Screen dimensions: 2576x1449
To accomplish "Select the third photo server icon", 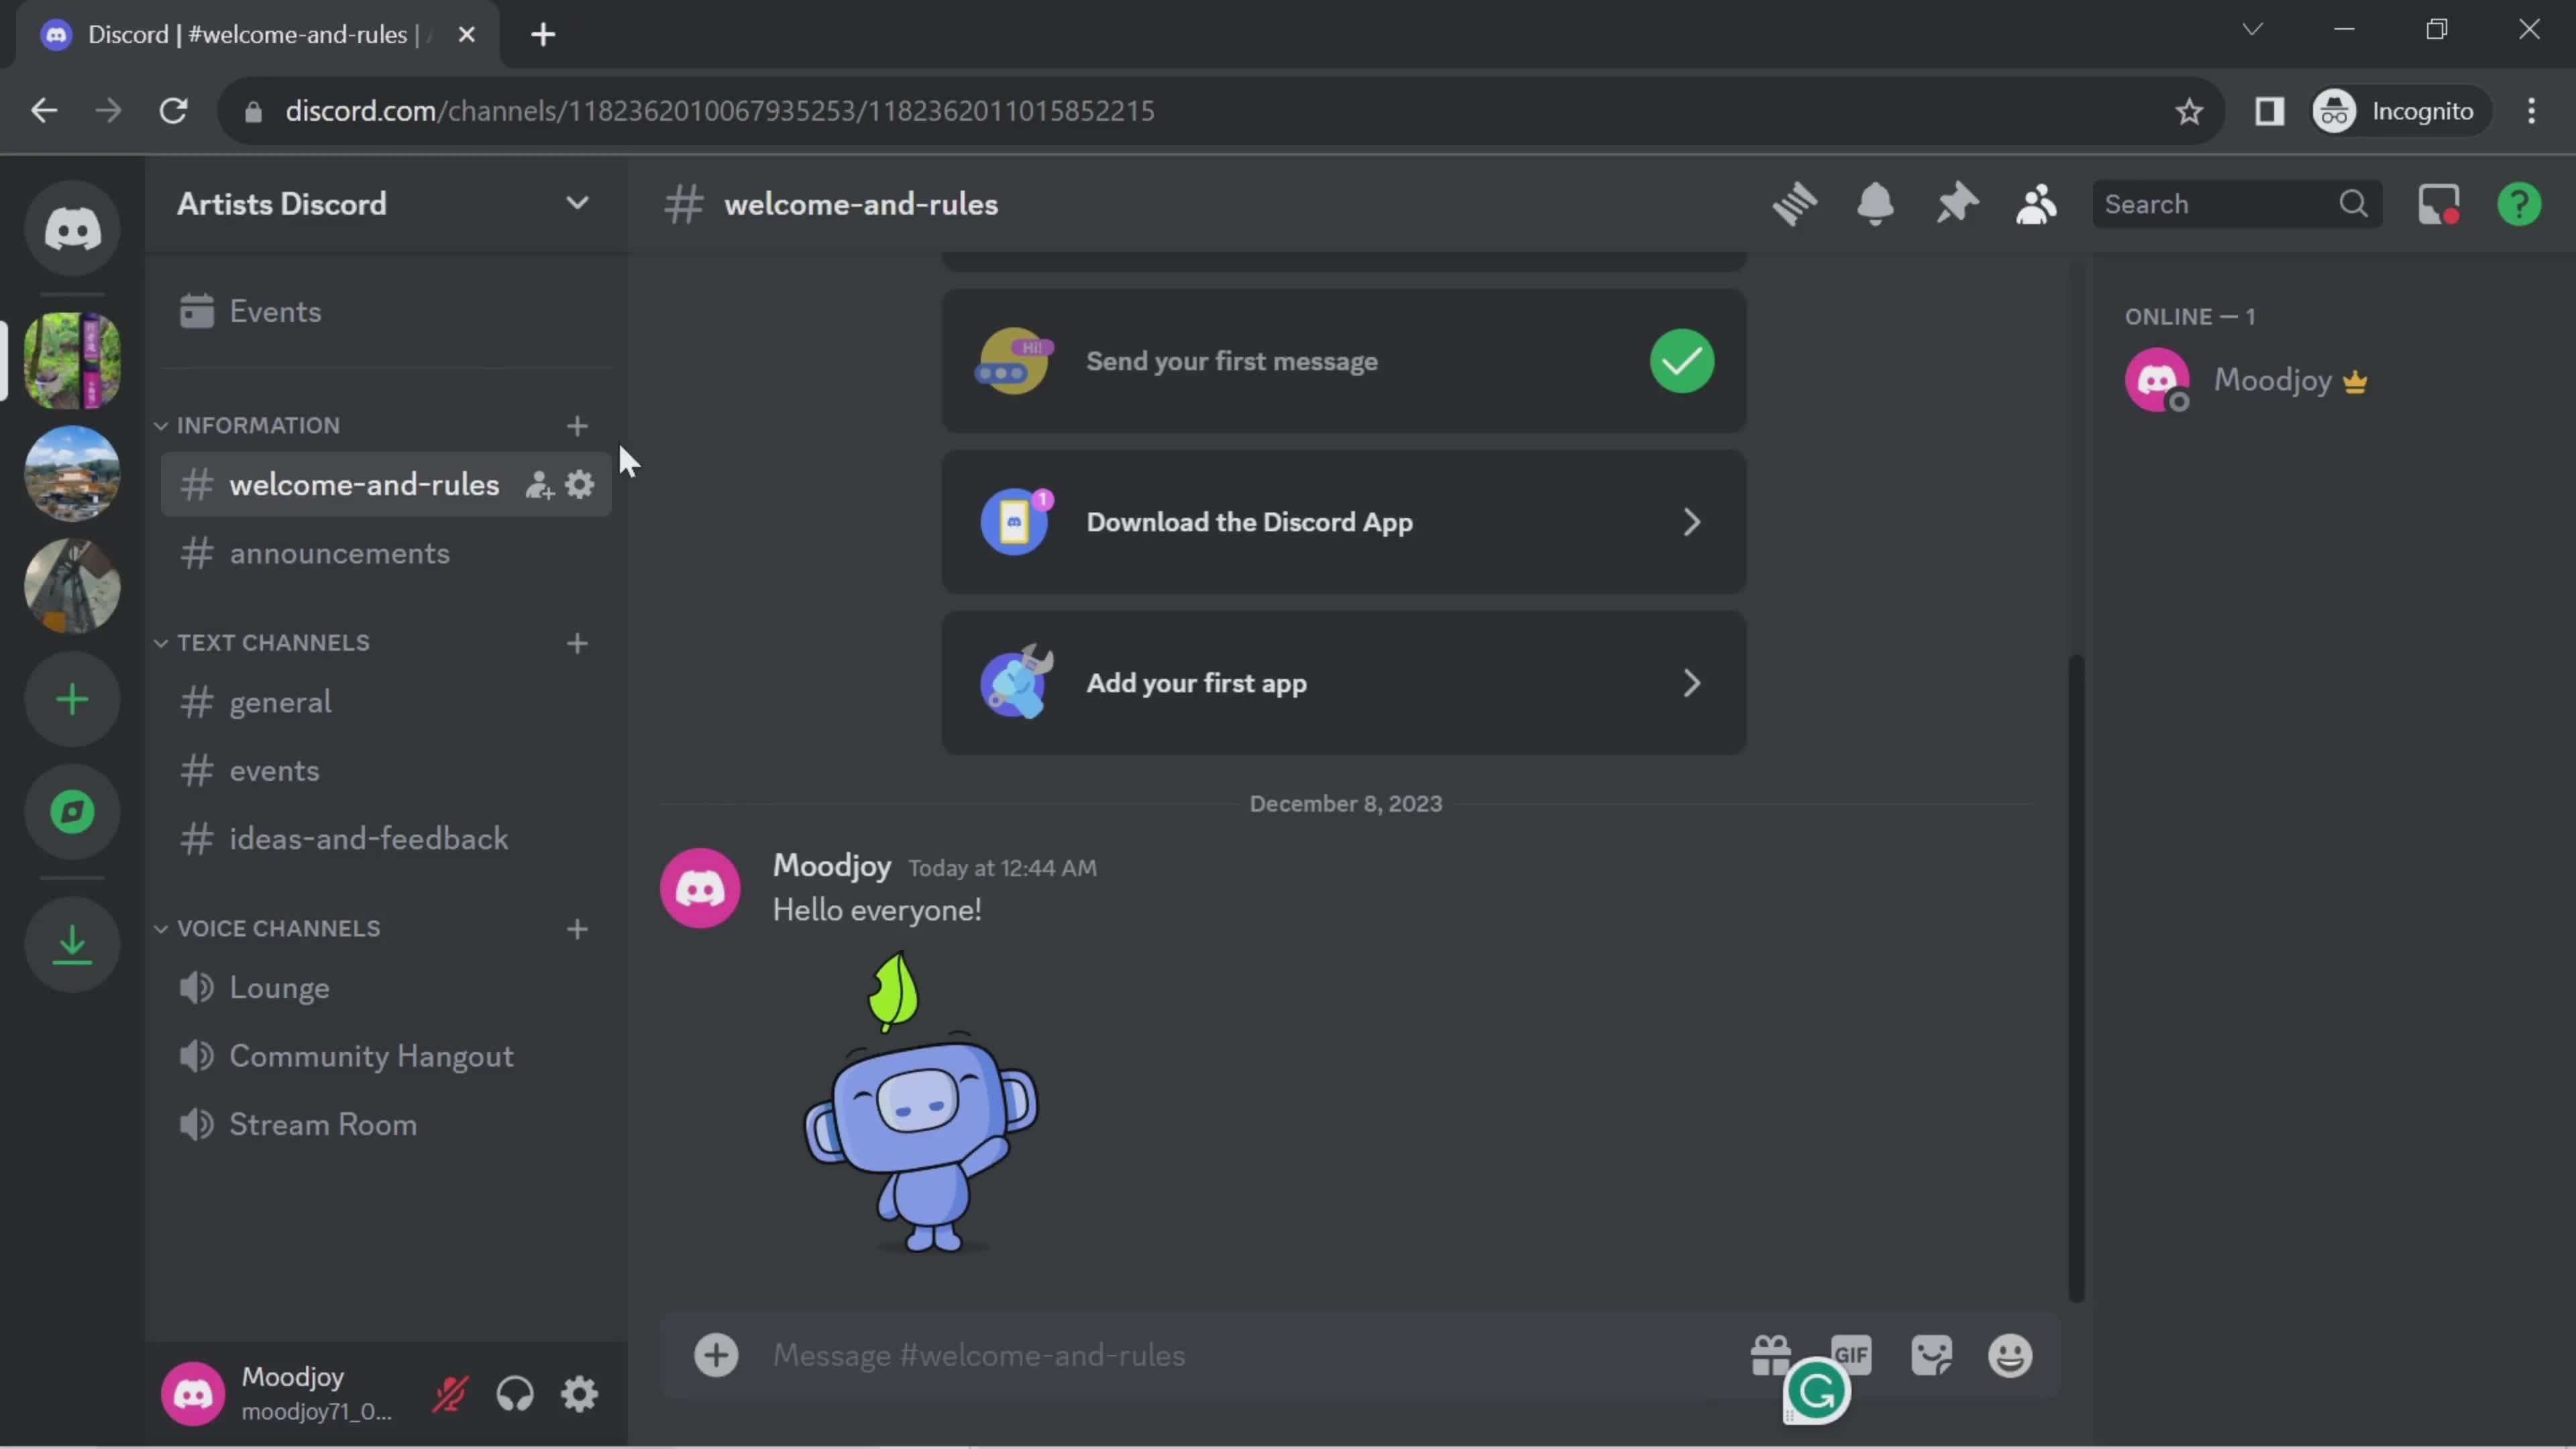I will pyautogui.click(x=72, y=586).
